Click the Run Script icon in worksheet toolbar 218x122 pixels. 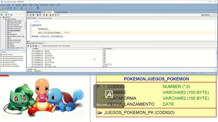pos(31,15)
